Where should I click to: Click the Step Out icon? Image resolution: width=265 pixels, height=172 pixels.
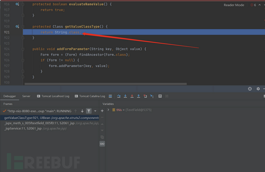(x=138, y=96)
